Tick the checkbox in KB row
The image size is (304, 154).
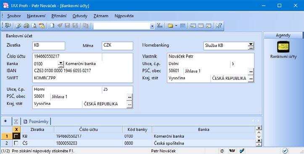[x=16, y=136]
